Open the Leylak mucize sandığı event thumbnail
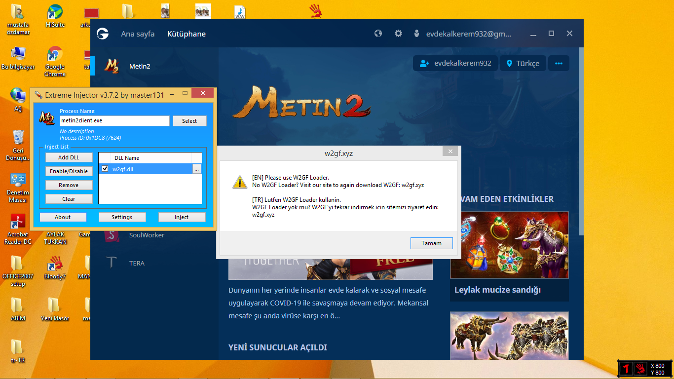674x379 pixels. coord(509,245)
